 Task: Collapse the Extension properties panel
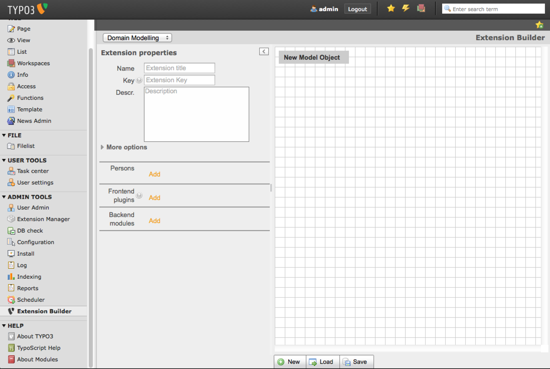pos(264,52)
